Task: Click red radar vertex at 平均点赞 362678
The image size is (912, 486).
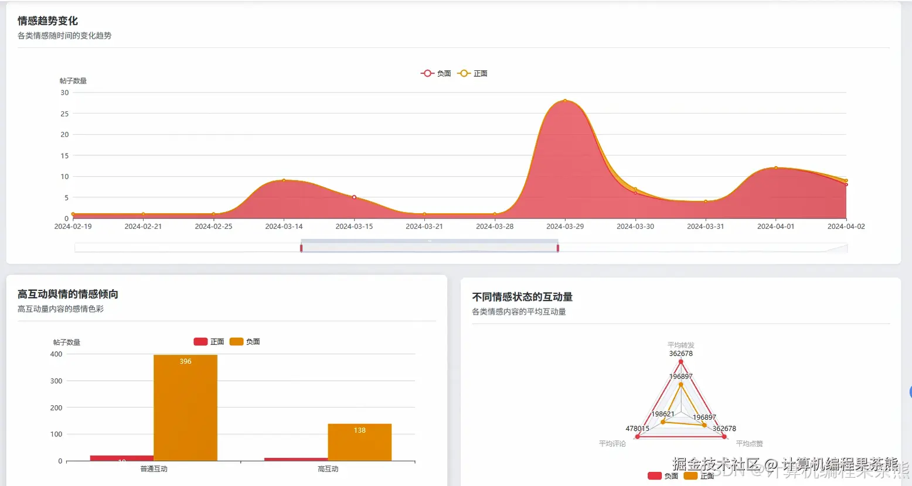Action: coord(724,436)
